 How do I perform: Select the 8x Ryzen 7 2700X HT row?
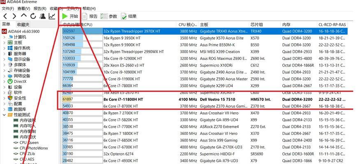tap(205, 113)
